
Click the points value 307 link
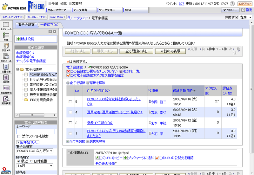181,4
